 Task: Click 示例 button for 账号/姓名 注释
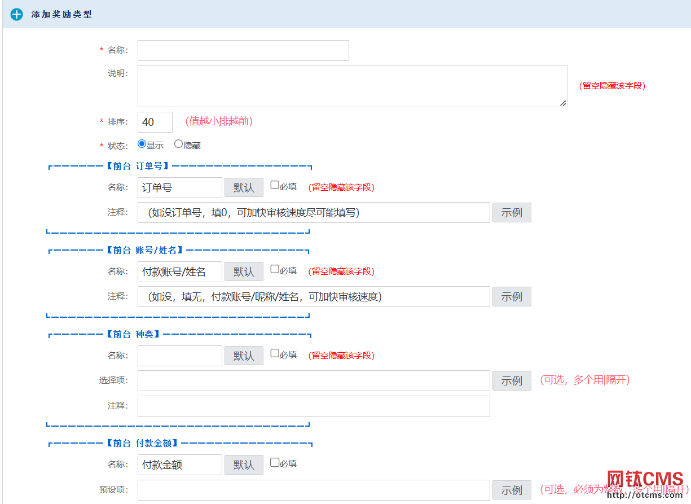click(512, 297)
